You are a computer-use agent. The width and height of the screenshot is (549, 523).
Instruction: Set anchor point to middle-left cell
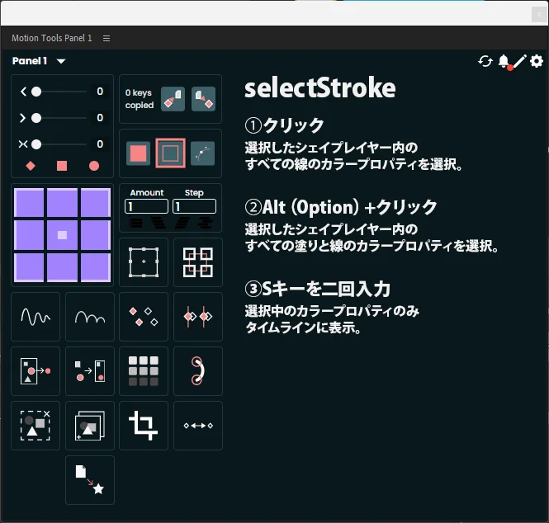pyautogui.click(x=29, y=235)
